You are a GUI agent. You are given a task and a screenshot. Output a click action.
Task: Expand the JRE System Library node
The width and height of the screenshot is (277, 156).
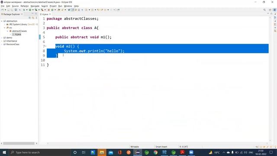[x=5, y=24]
